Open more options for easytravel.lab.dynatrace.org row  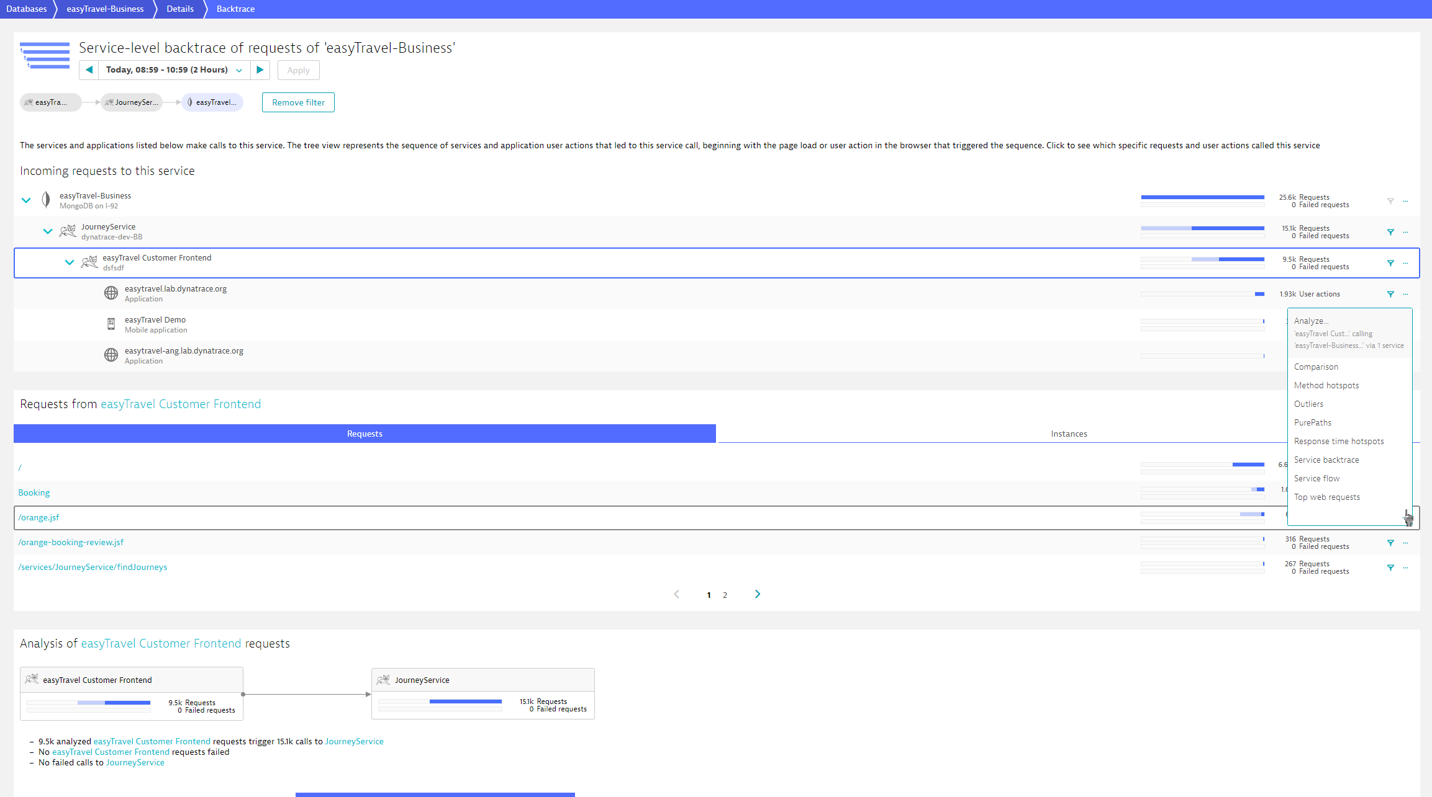pos(1405,294)
